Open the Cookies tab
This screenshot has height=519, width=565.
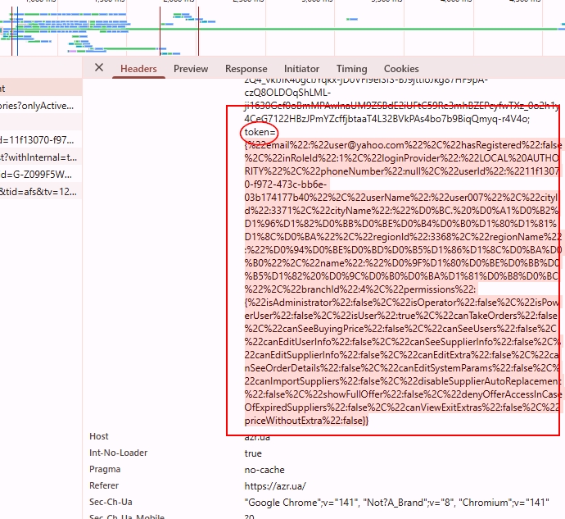[401, 69]
